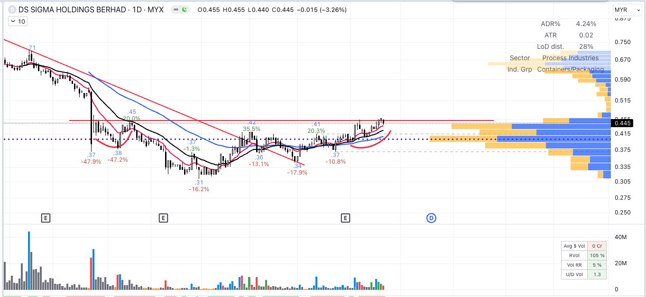Click the 20.0% gain label under .45
The width and height of the screenshot is (646, 297).
tap(131, 119)
